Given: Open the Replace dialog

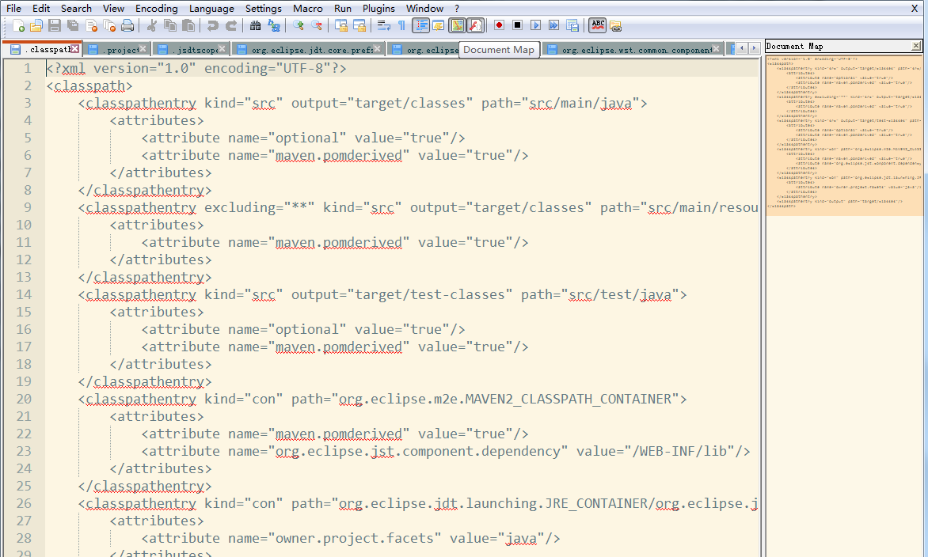Looking at the screenshot, I should pyautogui.click(x=274, y=25).
